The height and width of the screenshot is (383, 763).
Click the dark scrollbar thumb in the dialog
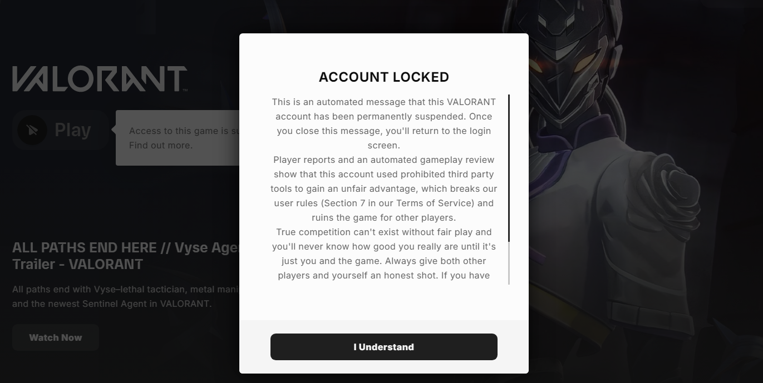[509, 167]
